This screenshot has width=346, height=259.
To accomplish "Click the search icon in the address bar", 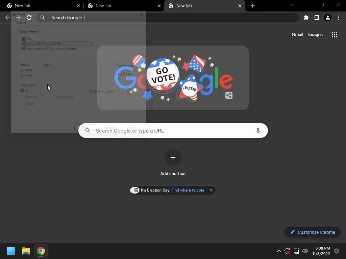I will tap(43, 18).
